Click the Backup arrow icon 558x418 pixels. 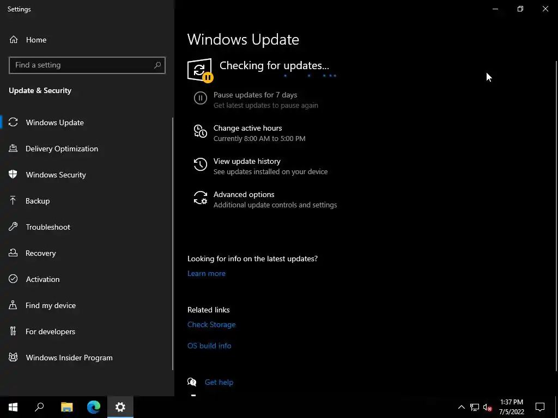click(x=13, y=201)
